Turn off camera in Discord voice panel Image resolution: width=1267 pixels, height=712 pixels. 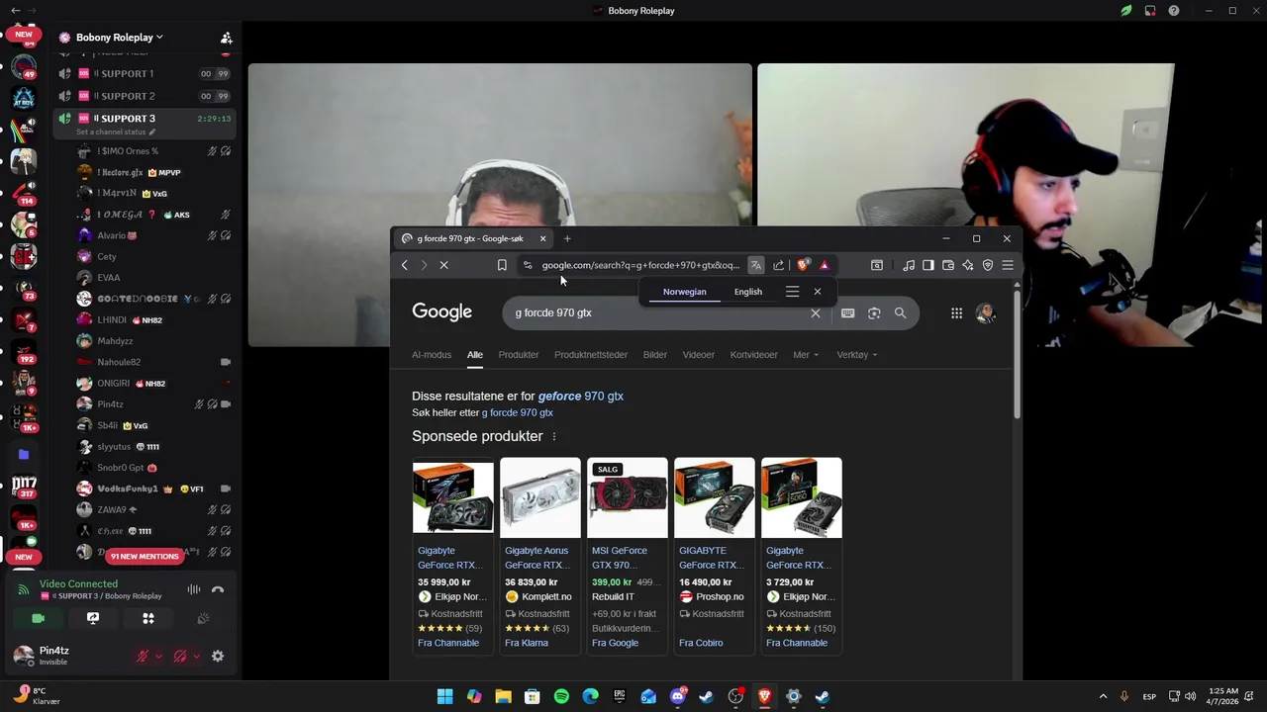tap(38, 618)
